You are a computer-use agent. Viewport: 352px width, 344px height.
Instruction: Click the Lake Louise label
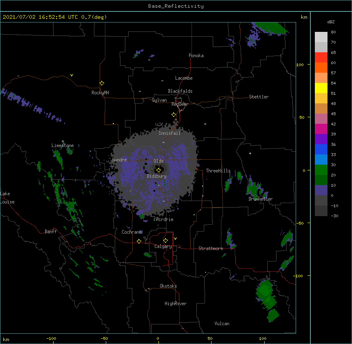[7, 198]
